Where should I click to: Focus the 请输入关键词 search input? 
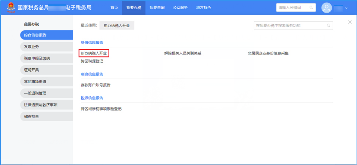pos(292,7)
